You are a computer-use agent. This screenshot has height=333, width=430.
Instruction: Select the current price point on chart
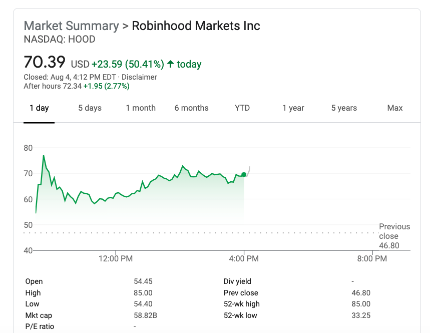click(243, 174)
